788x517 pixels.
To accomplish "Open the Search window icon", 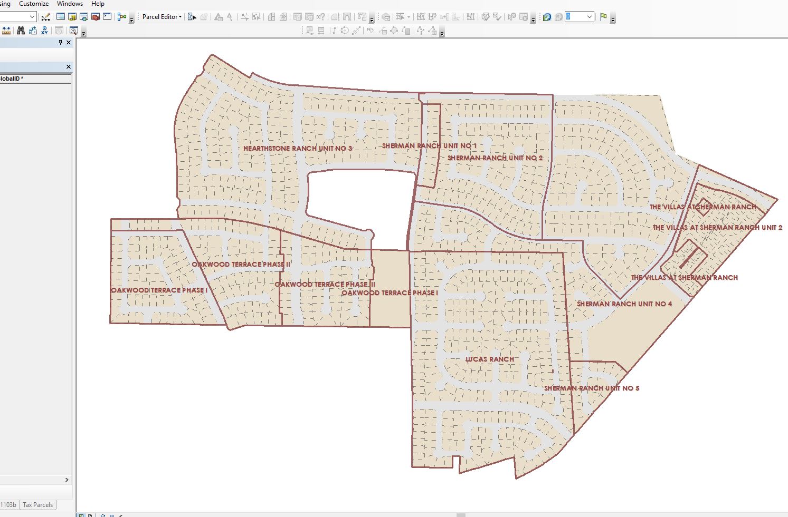I will pyautogui.click(x=84, y=17).
